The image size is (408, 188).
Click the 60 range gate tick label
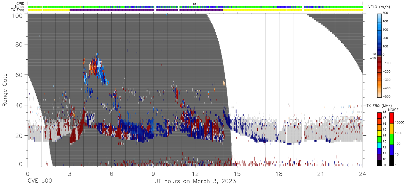[x=19, y=75]
